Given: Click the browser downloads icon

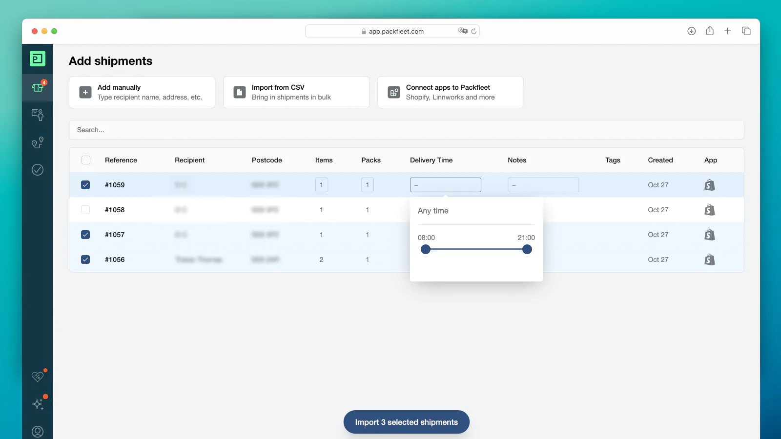Looking at the screenshot, I should pos(691,31).
